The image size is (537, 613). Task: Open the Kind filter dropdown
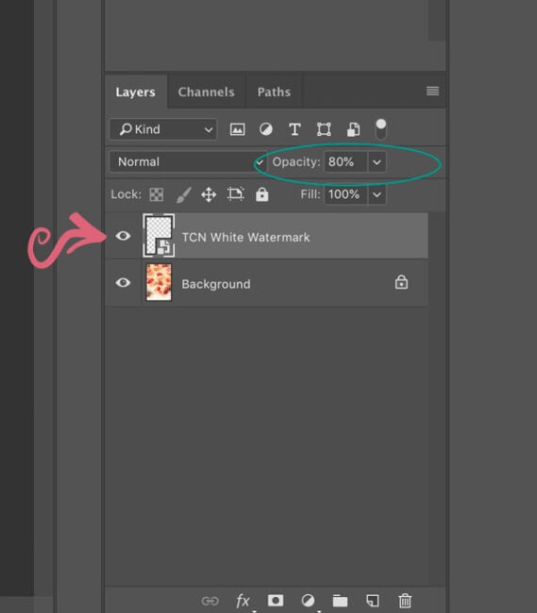coord(163,129)
